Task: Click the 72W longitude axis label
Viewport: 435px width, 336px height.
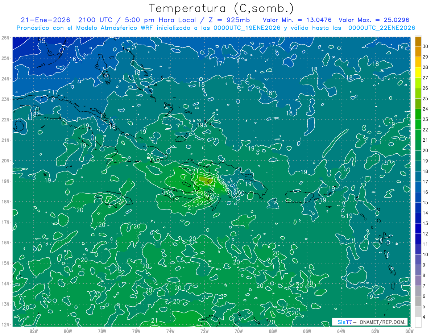Action: pos(204,331)
